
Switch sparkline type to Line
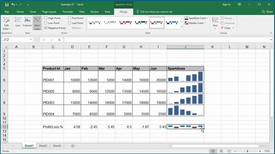pyautogui.click(x=18, y=22)
